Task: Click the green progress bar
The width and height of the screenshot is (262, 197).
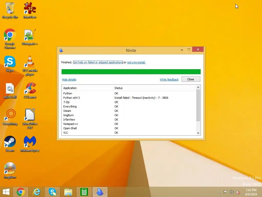Action: 131,72
